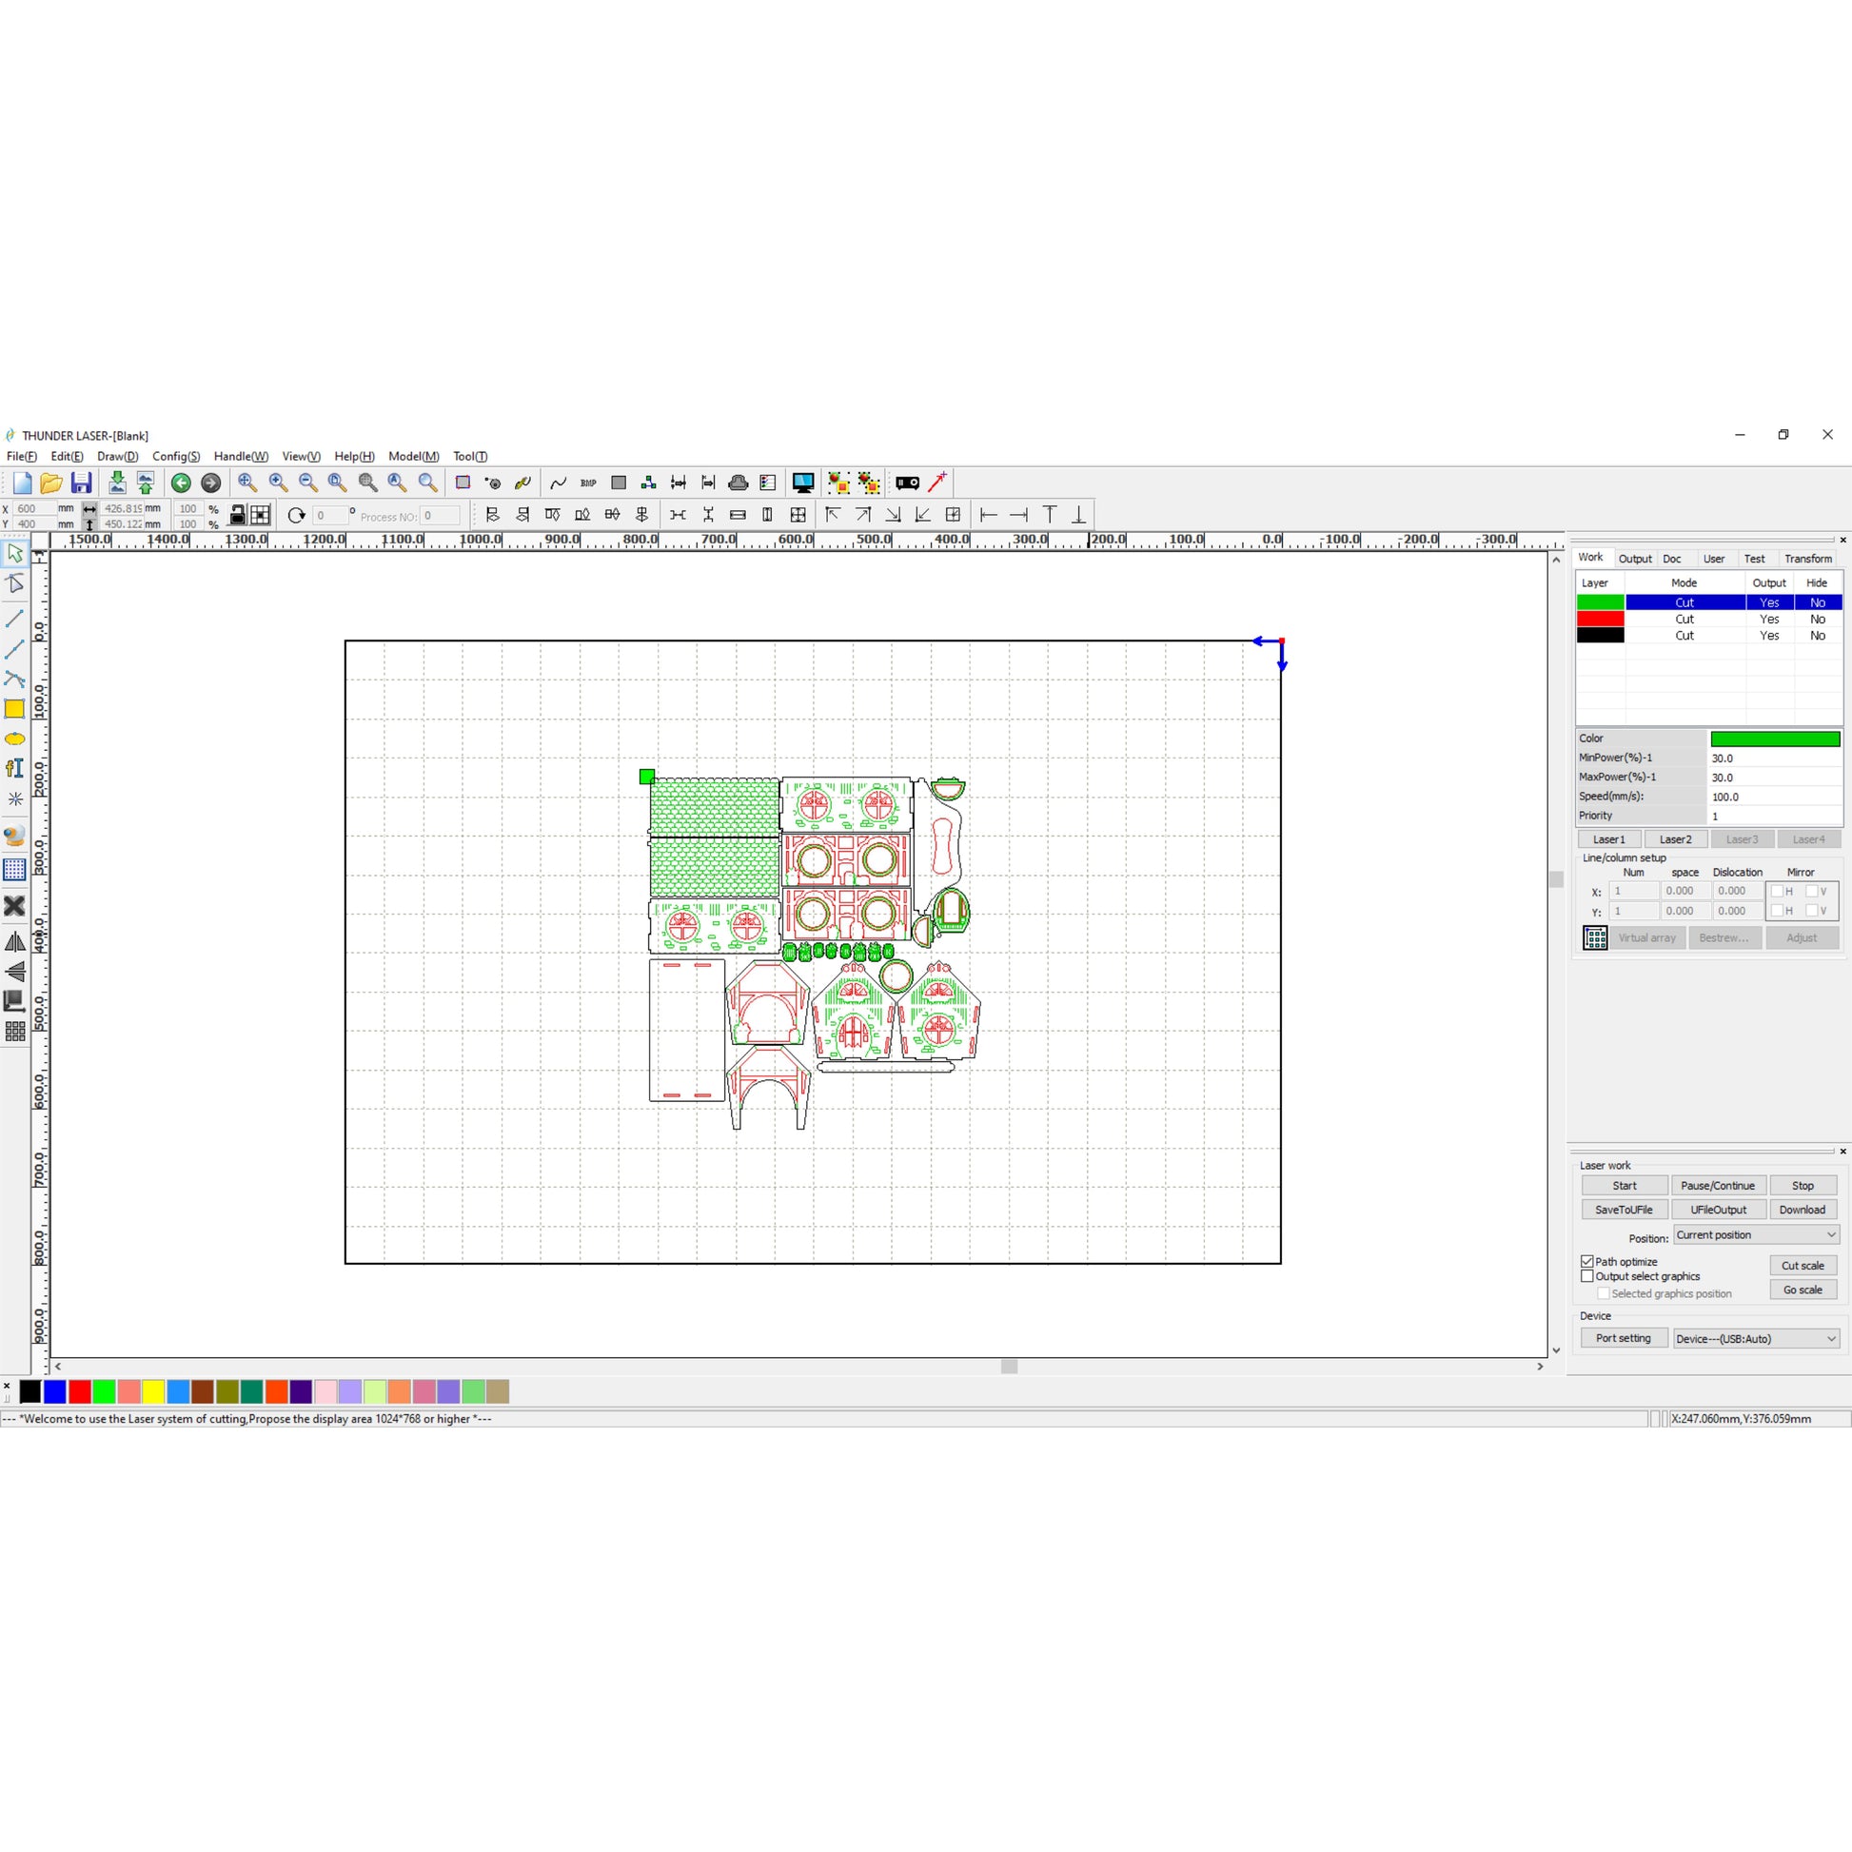
Task: Click the Undo green arrow icon
Action: click(x=180, y=483)
